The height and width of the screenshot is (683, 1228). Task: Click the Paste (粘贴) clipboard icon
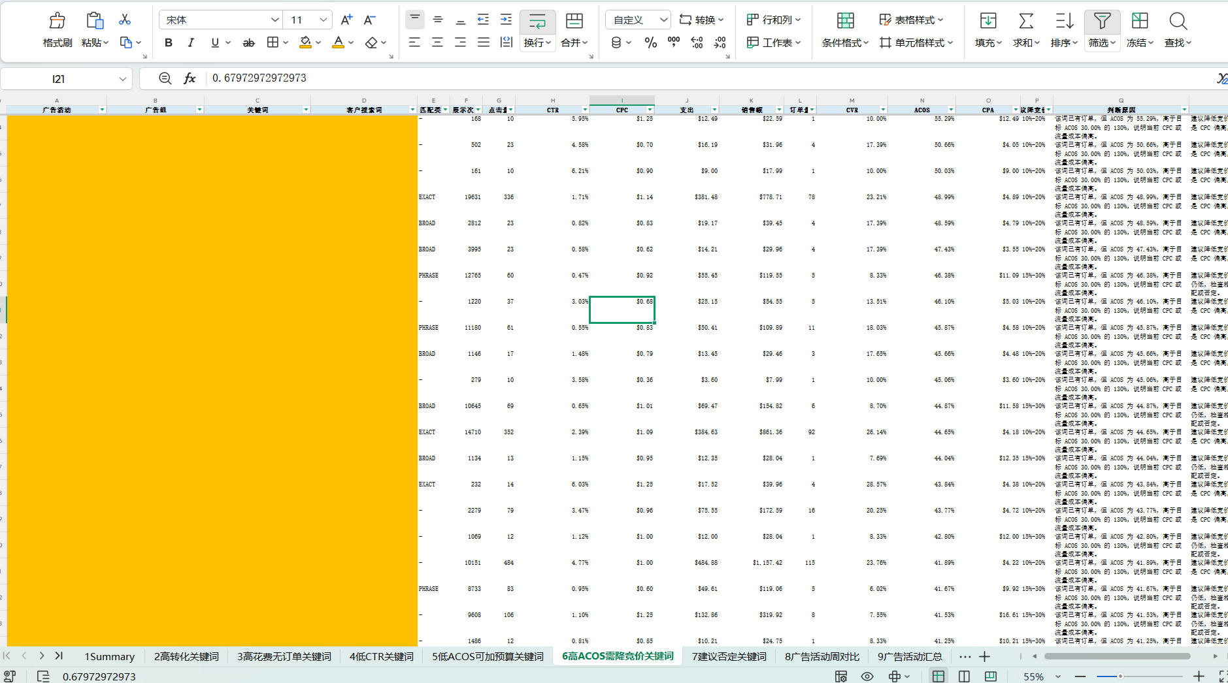pyautogui.click(x=95, y=20)
